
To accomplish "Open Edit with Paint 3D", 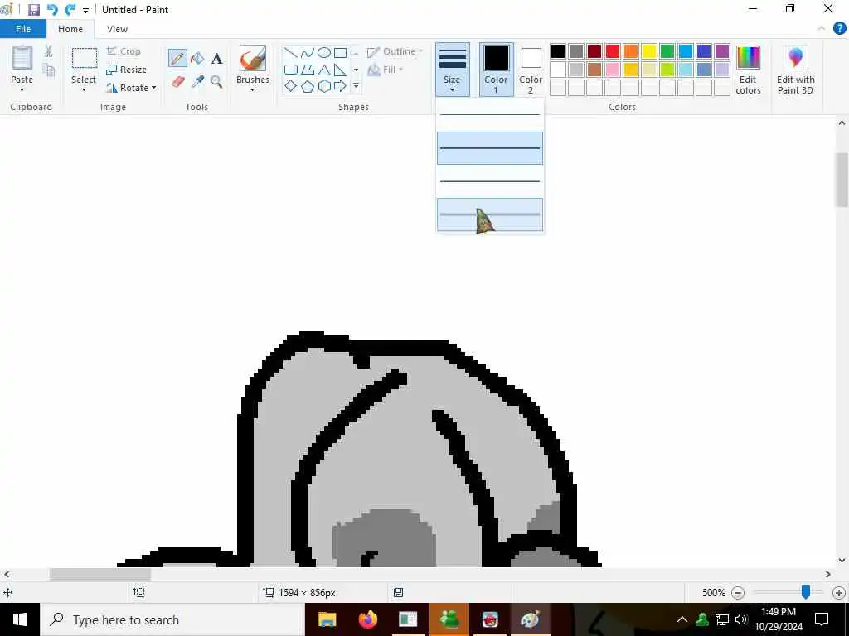I will tap(795, 70).
